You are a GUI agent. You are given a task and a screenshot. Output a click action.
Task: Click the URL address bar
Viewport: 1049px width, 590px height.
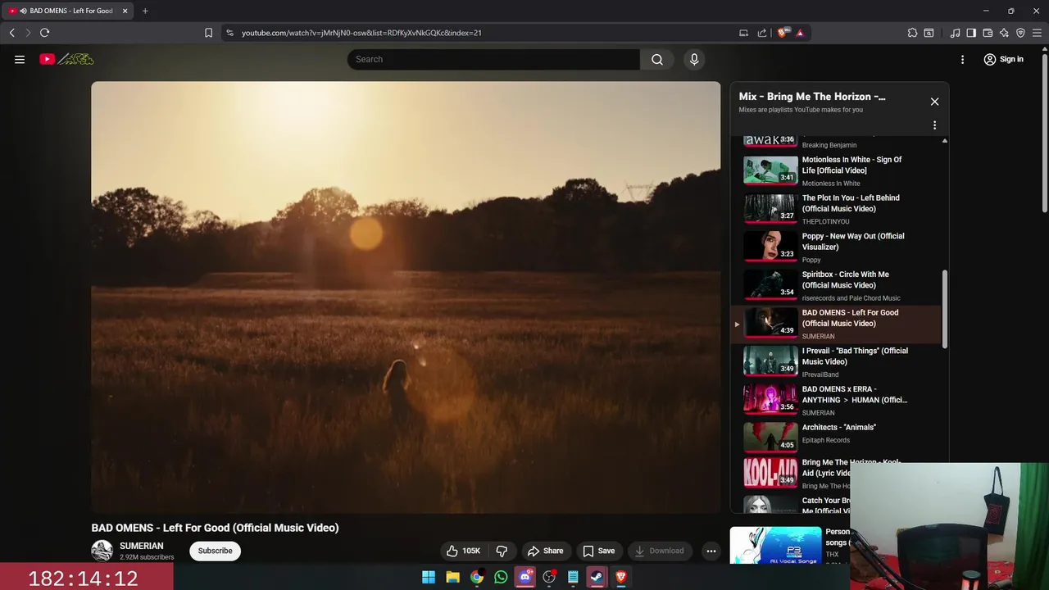pos(484,33)
